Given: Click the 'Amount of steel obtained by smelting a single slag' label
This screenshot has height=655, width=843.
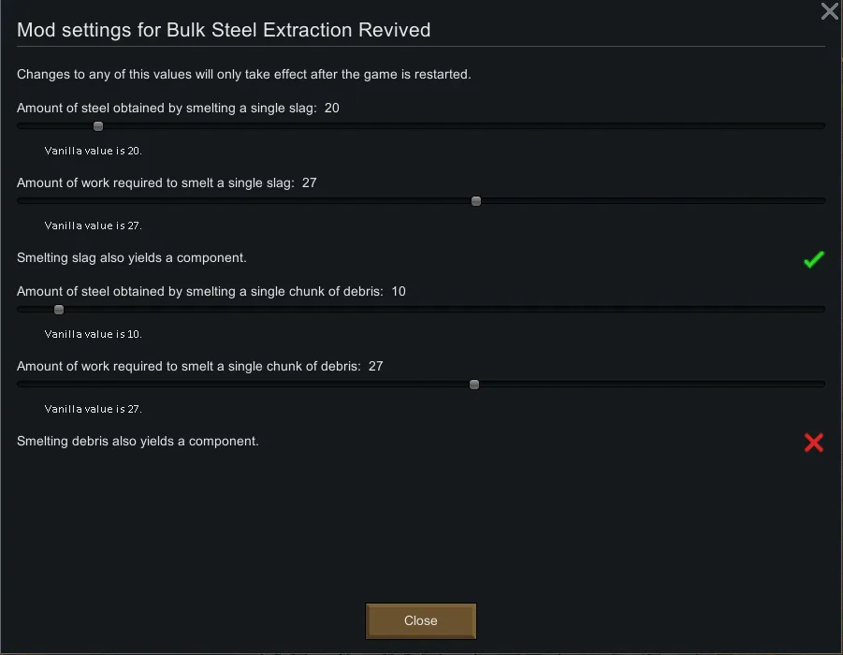Looking at the screenshot, I should tap(167, 109).
